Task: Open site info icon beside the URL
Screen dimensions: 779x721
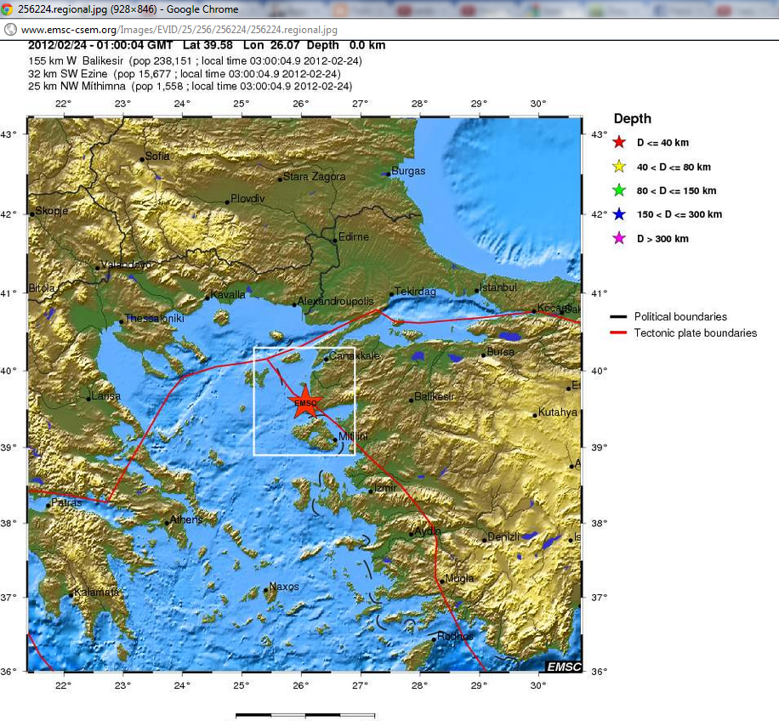Action: tap(9, 29)
